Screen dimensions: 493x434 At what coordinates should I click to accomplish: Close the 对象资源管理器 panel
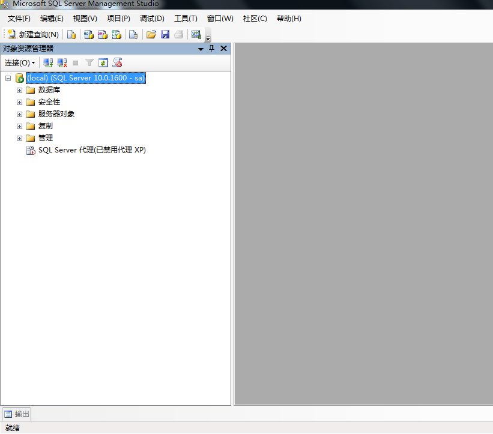coord(223,49)
